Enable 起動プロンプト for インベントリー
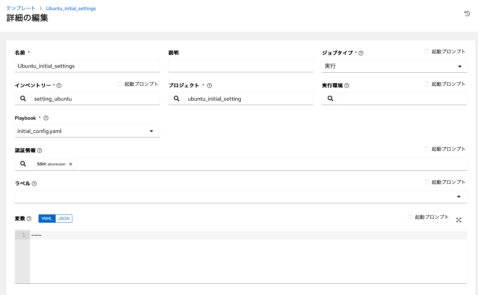The height and width of the screenshot is (295, 478). point(119,84)
